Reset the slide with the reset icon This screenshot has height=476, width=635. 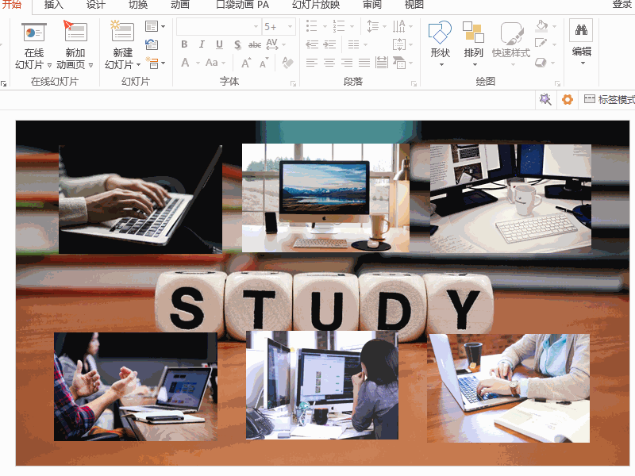click(x=152, y=44)
